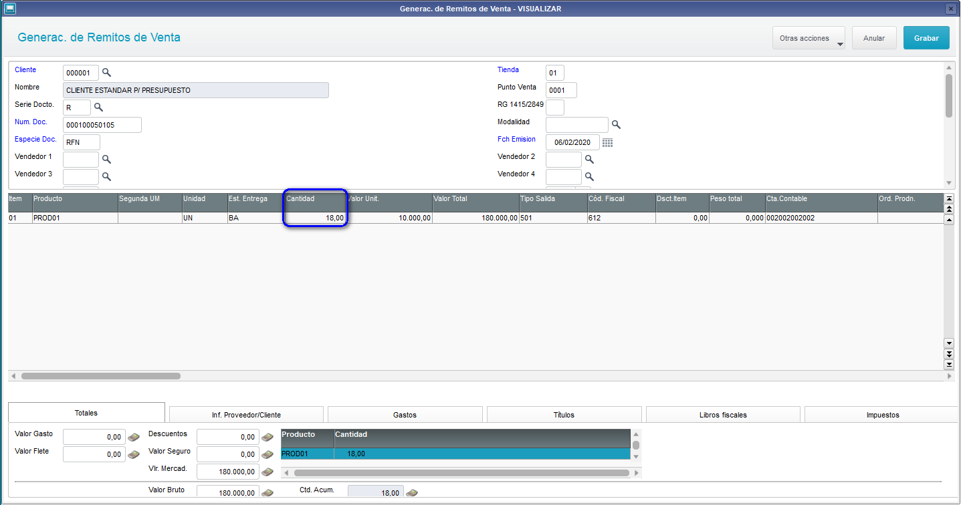961x505 pixels.
Task: Page up the items grid (double up arrow)
Action: click(x=948, y=209)
